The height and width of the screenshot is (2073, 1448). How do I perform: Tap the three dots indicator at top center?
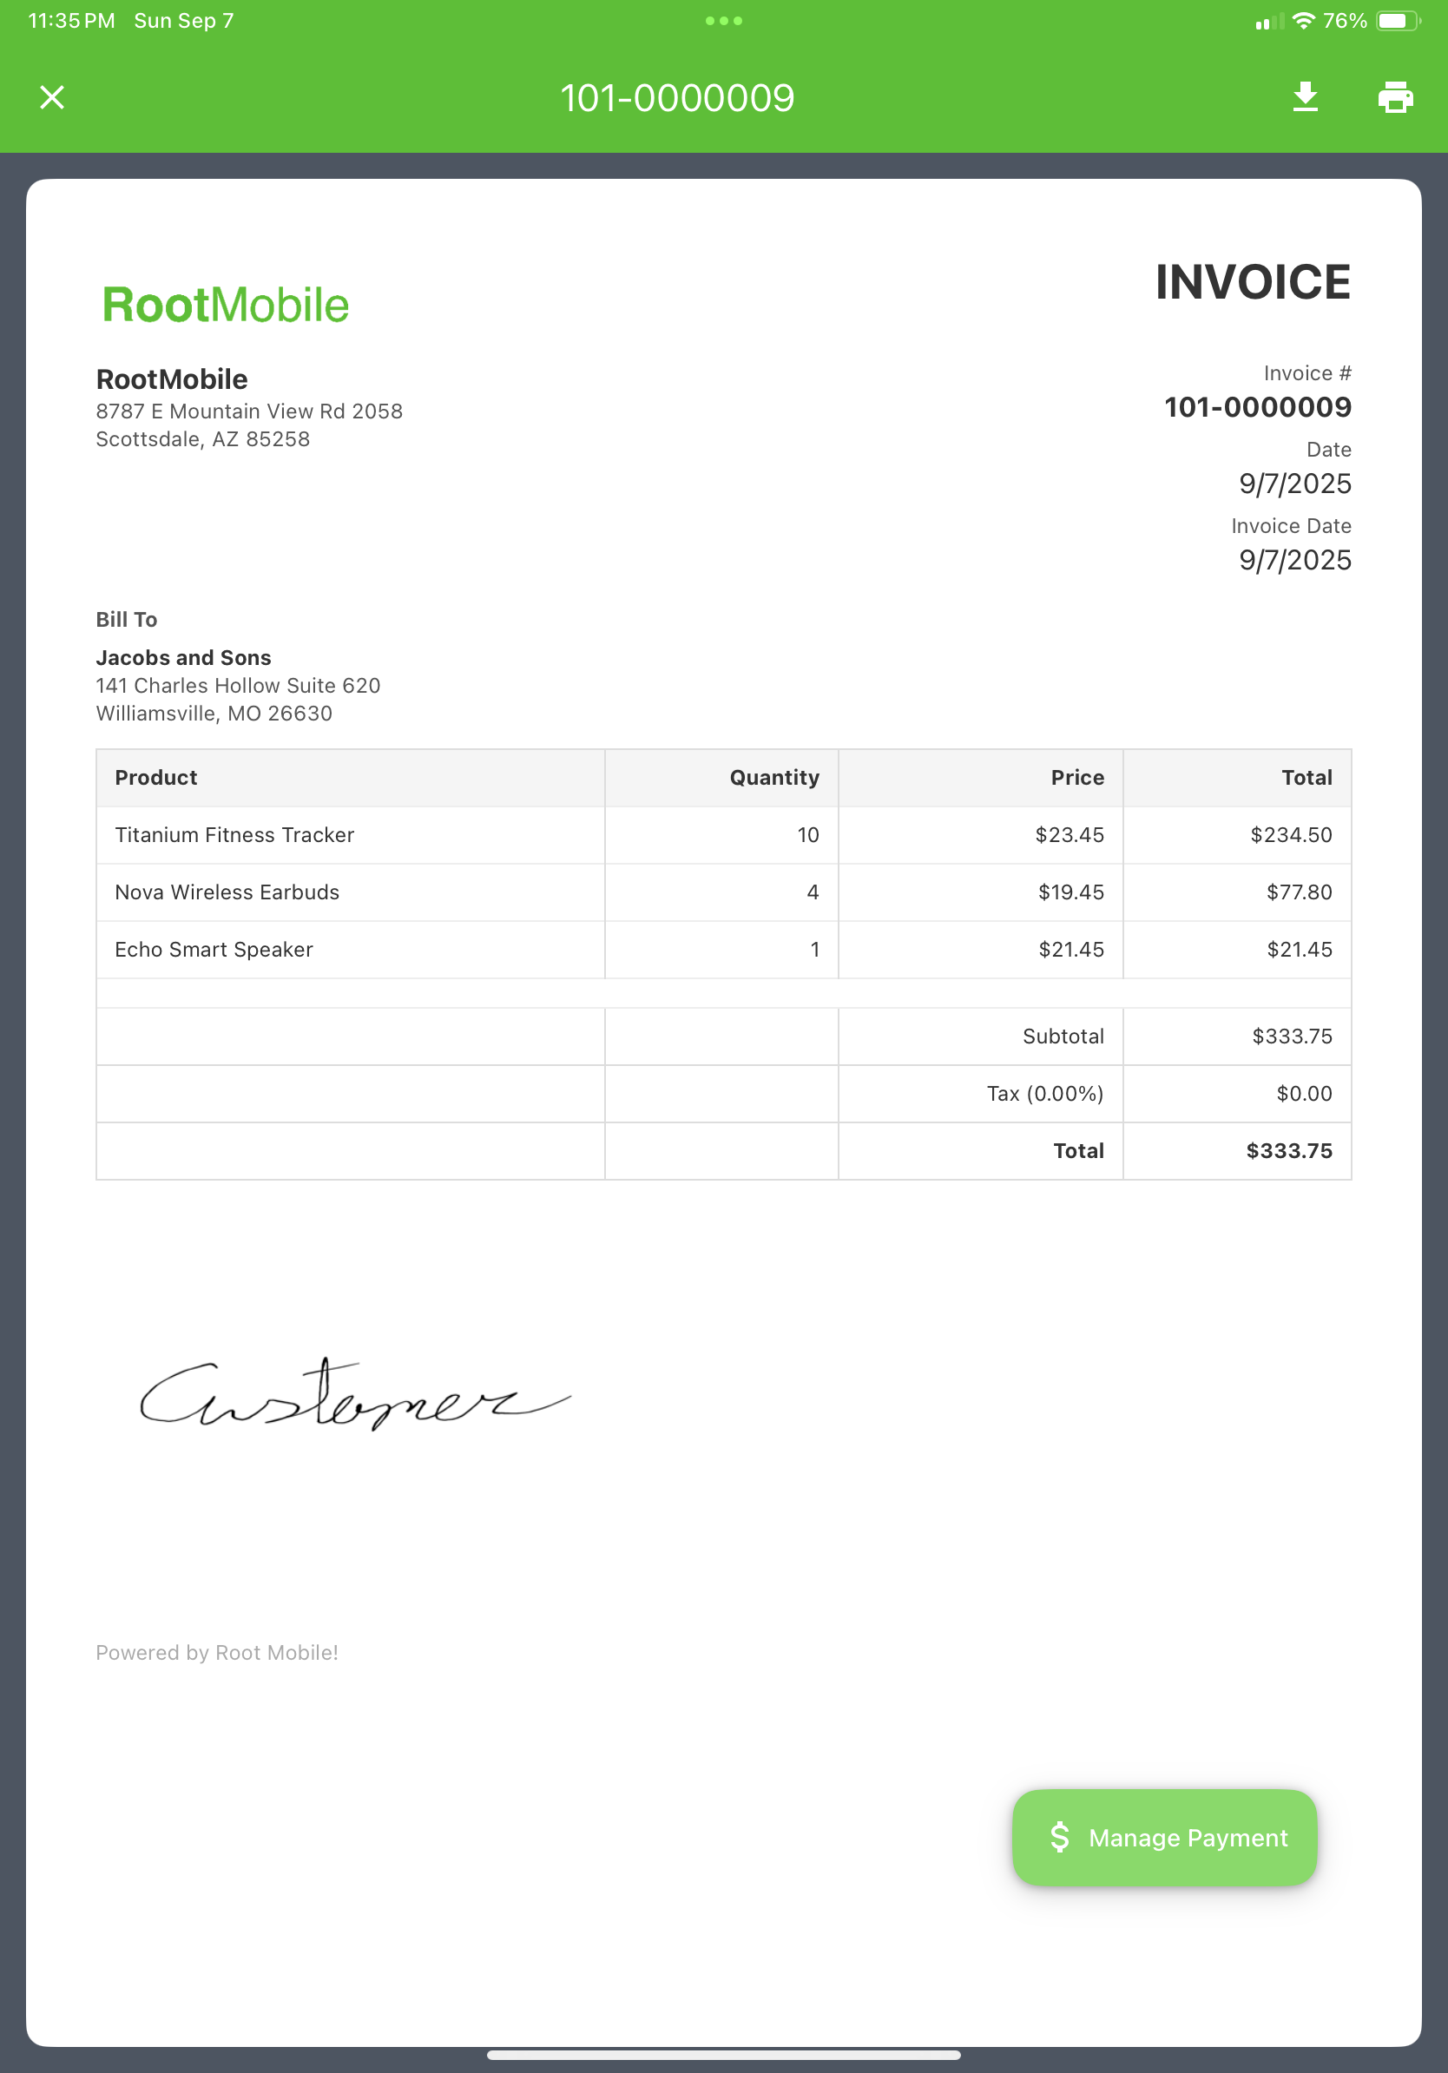pos(723,19)
